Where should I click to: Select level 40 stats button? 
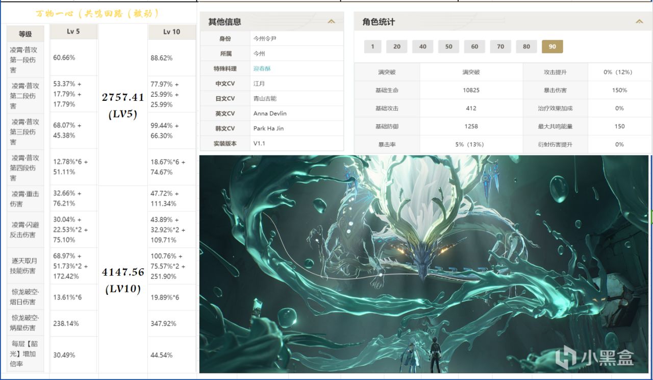tap(423, 46)
